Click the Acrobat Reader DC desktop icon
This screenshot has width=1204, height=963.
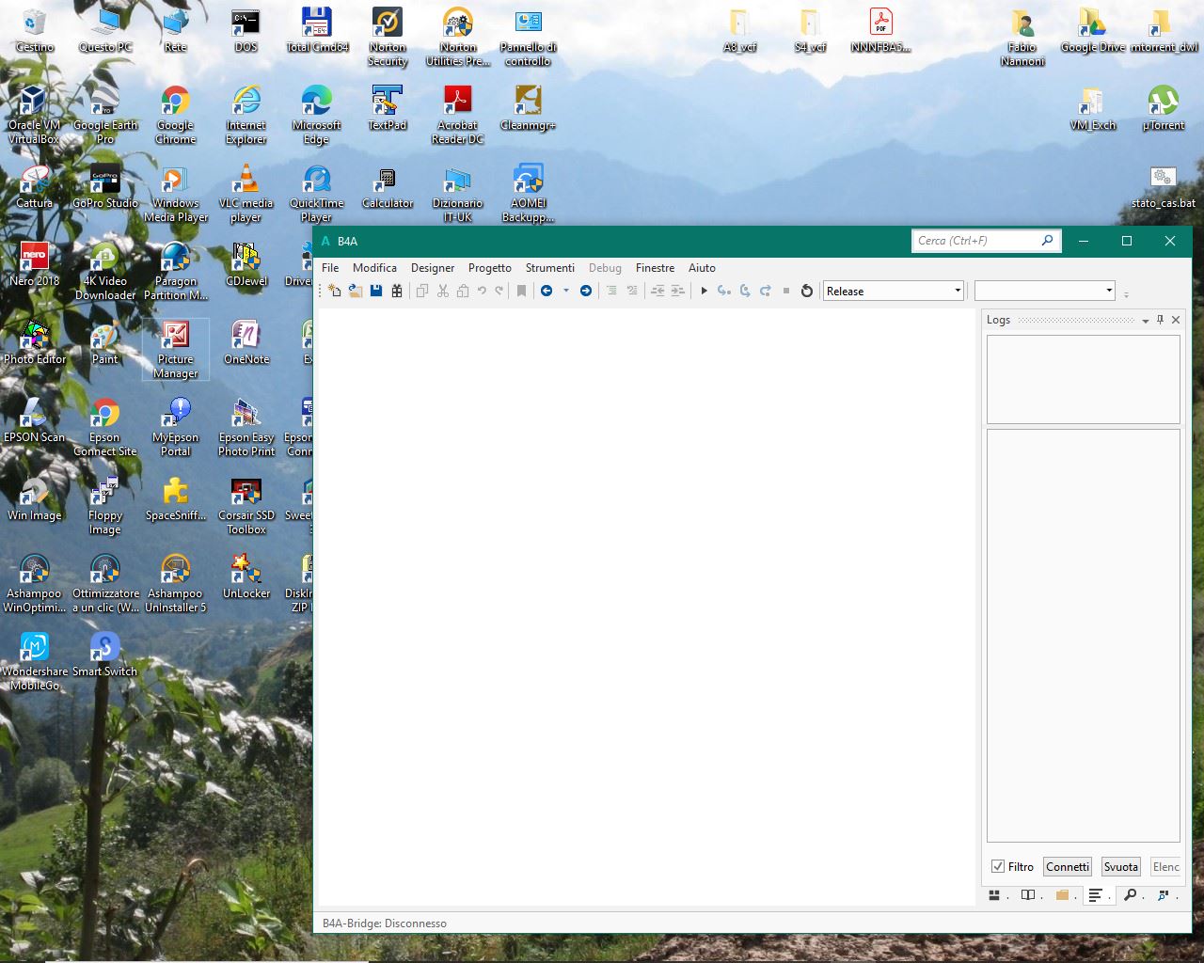pyautogui.click(x=458, y=115)
